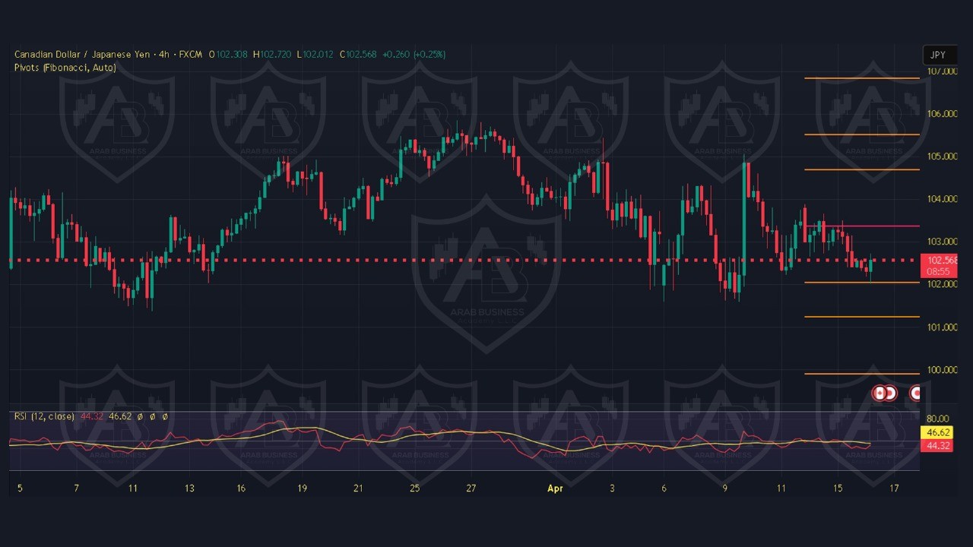
Task: Click the Japan flag event icon beside Canada flag
Action: [x=891, y=393]
